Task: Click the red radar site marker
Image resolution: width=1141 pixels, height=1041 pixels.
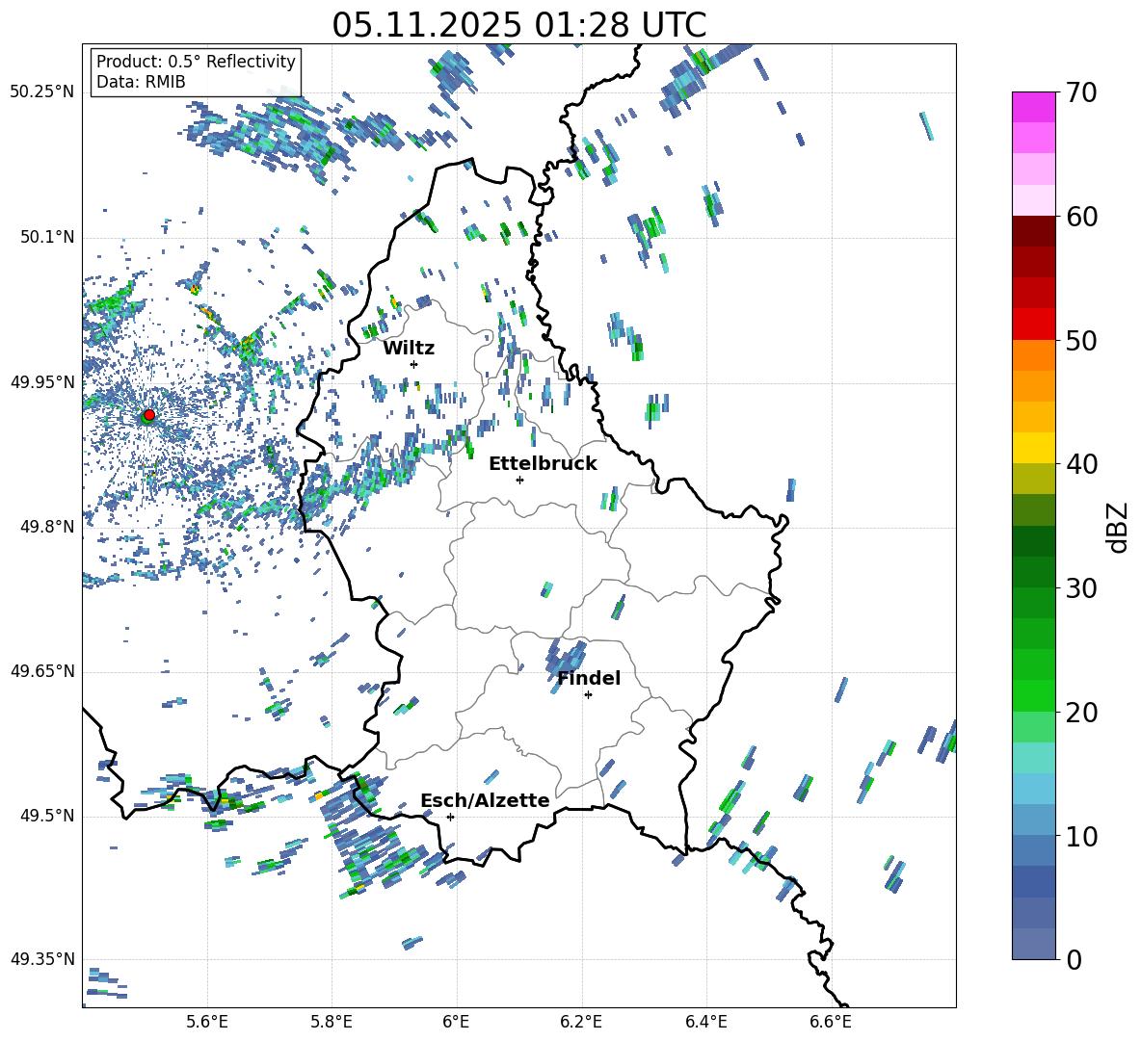Action: tap(148, 415)
